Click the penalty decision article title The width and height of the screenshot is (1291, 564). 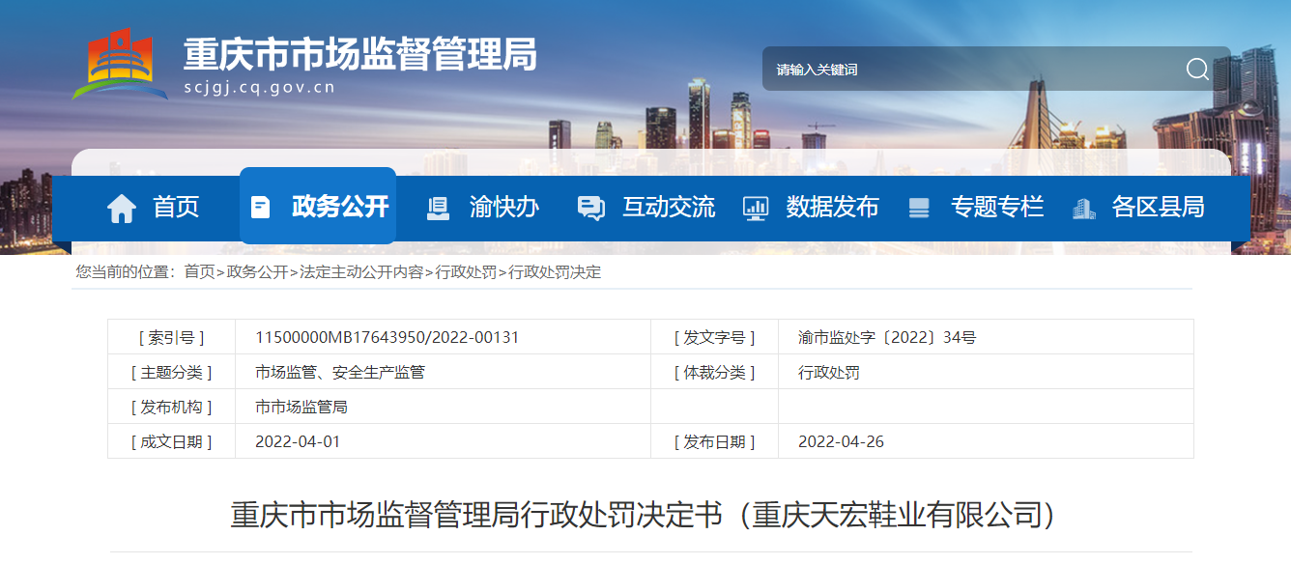click(650, 513)
